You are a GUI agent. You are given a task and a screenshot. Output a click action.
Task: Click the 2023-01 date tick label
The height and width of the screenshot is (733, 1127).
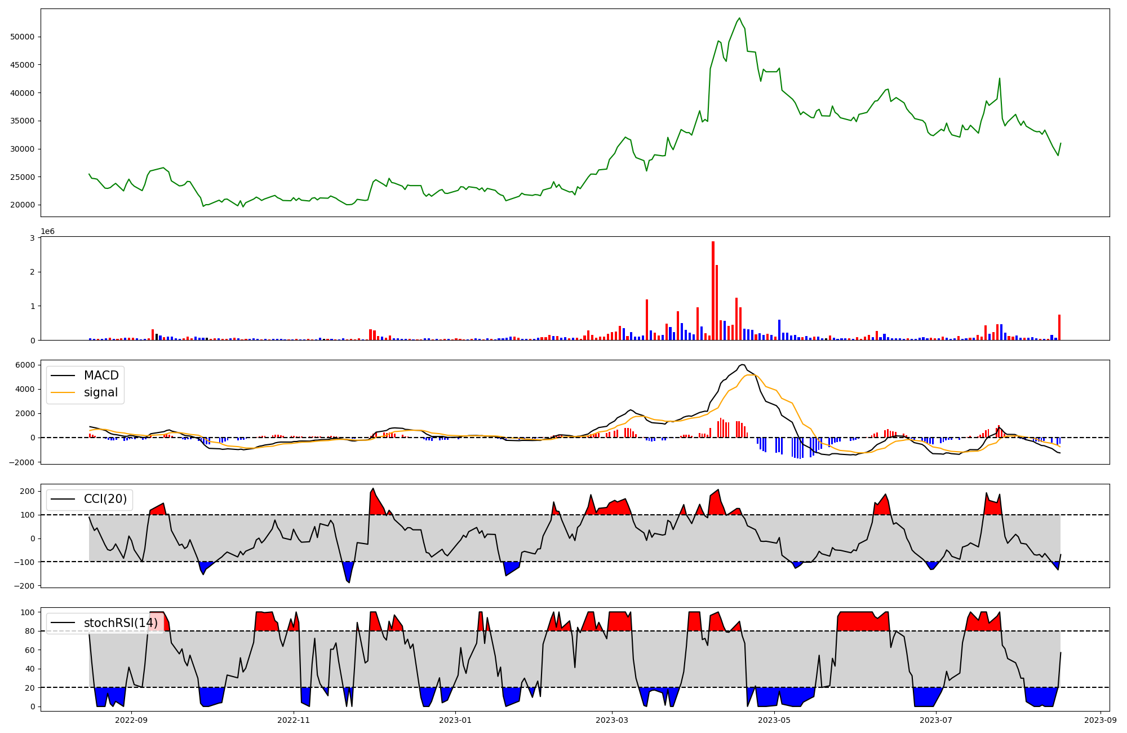point(455,720)
